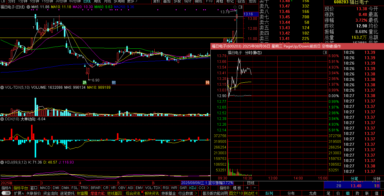The width and height of the screenshot is (384, 196).
Task: Select the 15分钟 period
Action: point(48,1)
